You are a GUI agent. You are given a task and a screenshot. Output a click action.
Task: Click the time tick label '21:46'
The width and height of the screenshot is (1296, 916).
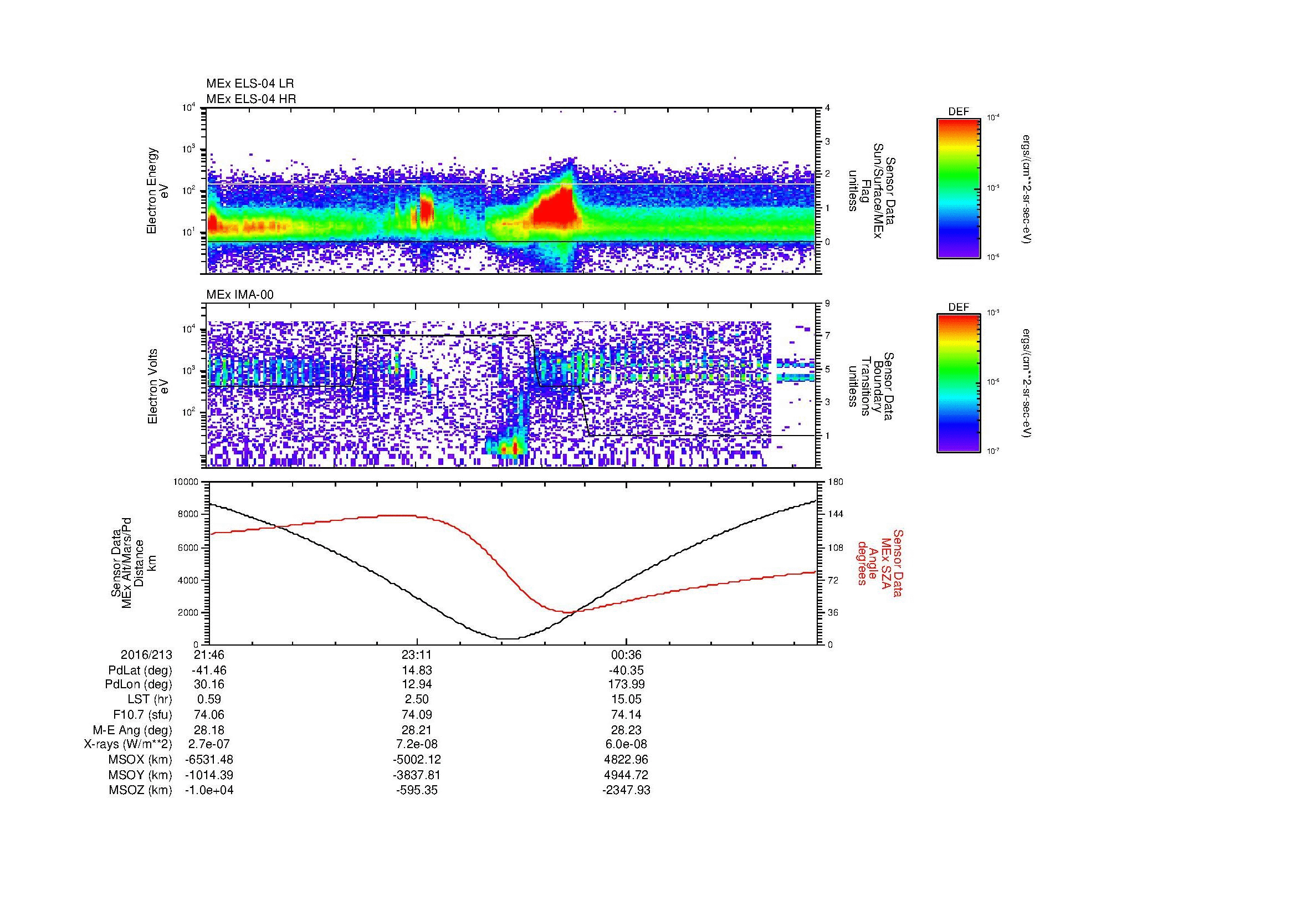(209, 654)
